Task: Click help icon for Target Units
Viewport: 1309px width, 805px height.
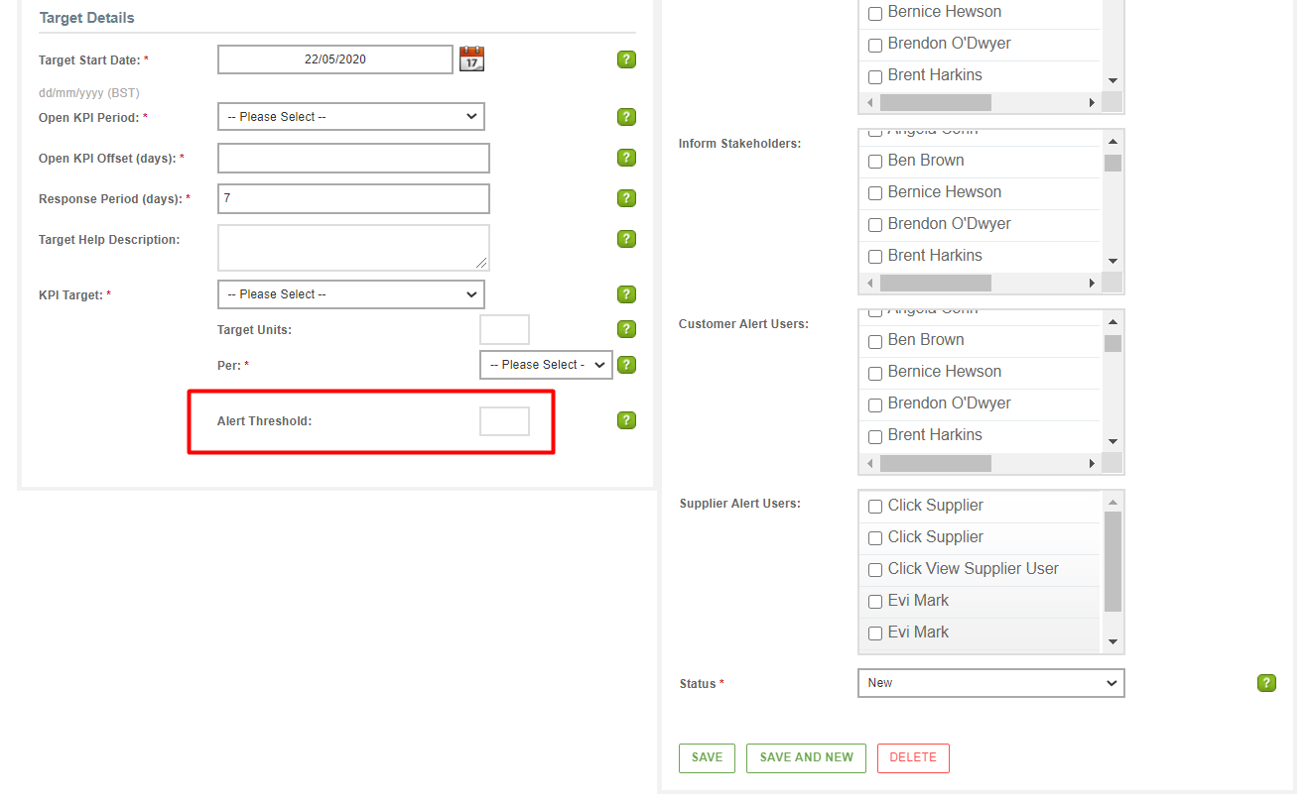Action: click(x=626, y=329)
